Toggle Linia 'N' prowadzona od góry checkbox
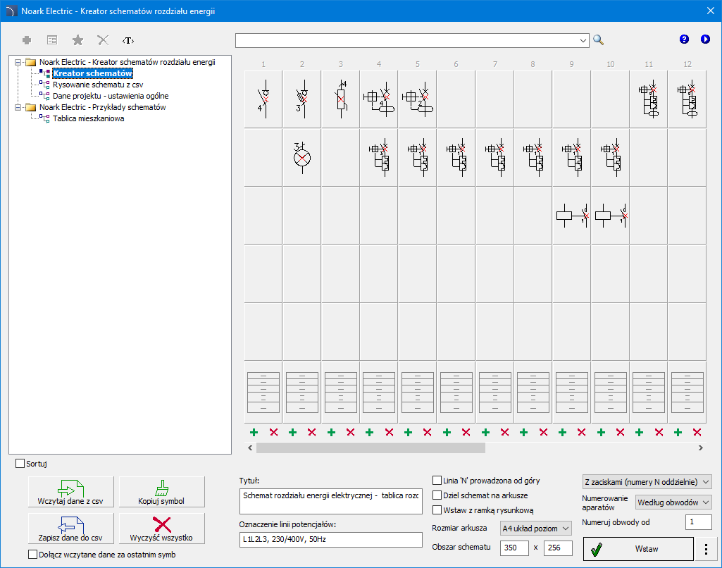 pos(437,481)
